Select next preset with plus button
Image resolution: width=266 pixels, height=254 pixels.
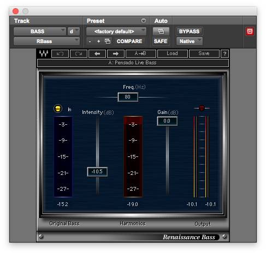[x=98, y=41]
